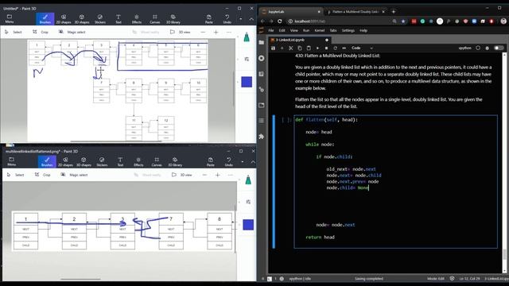Image resolution: width=509 pixels, height=286 pixels.
Task: Open 3D shapes in the bottom Paint 3D window
Action: tap(84, 161)
